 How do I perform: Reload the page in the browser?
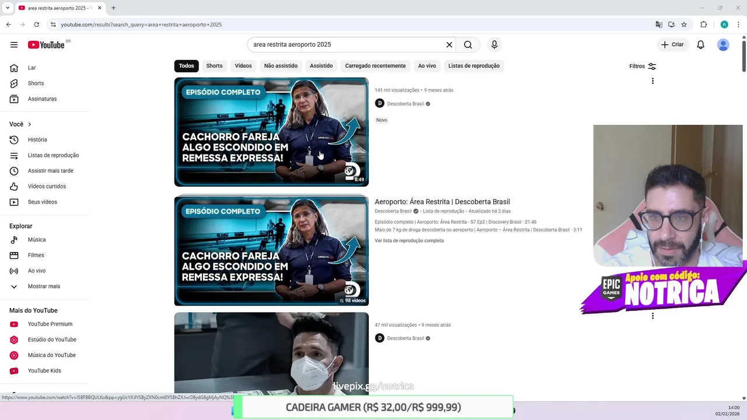coord(36,24)
